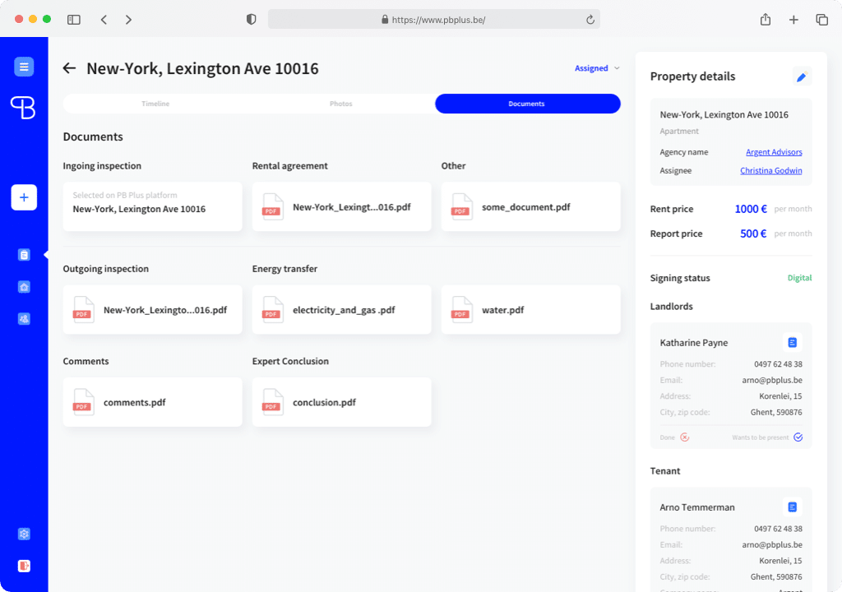Open the settings gear in the sidebar
The width and height of the screenshot is (842, 592).
pos(24,534)
